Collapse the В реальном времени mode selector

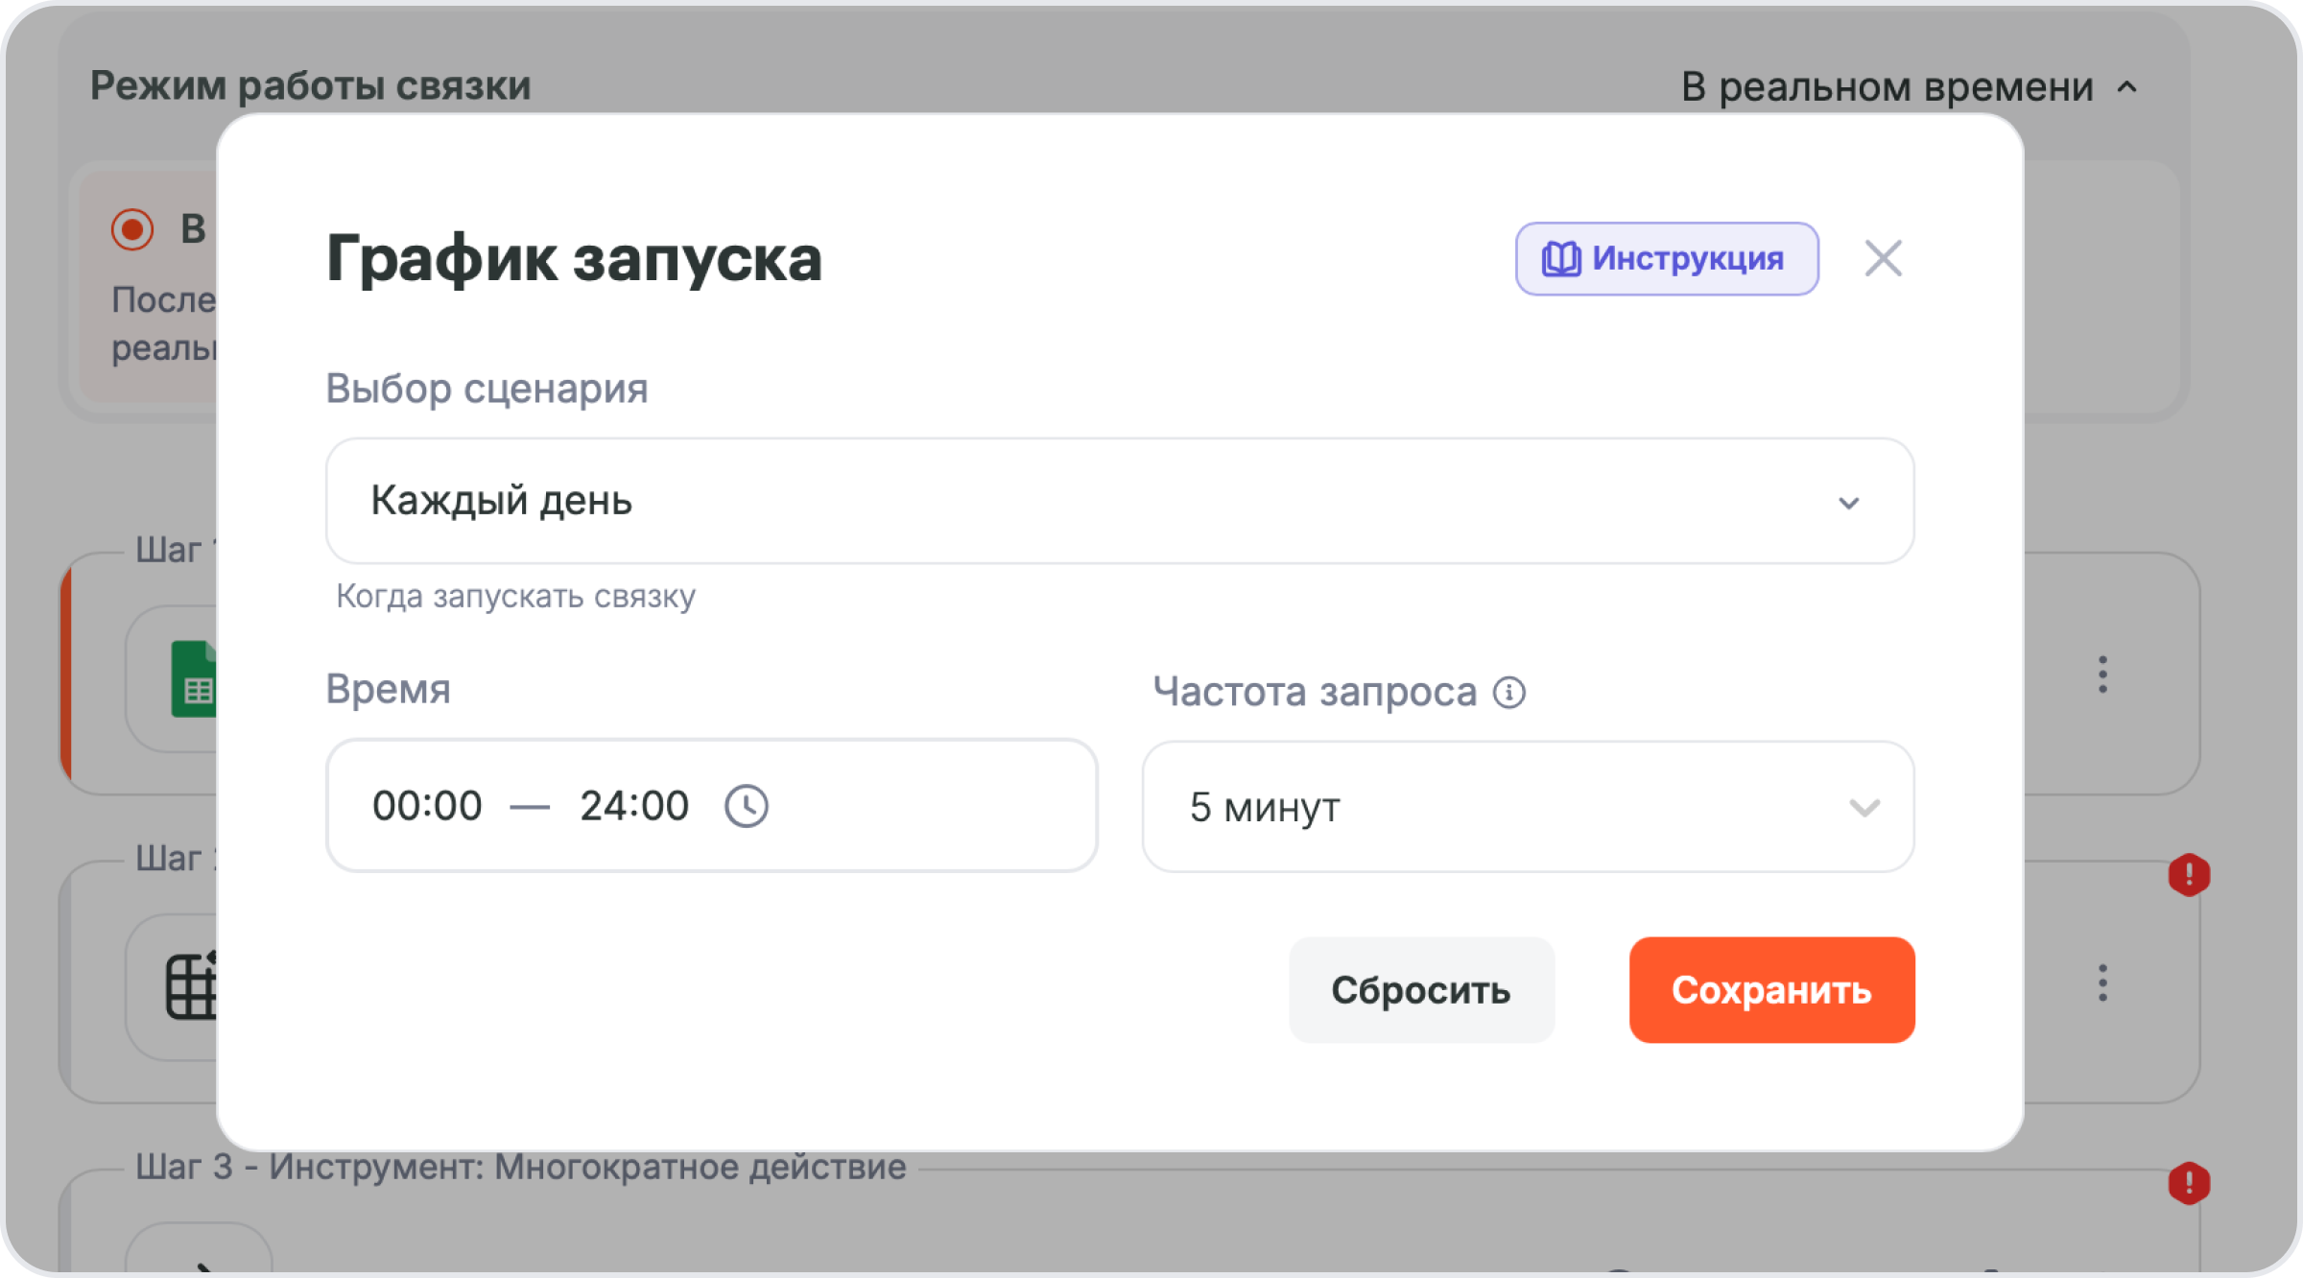pos(1910,87)
